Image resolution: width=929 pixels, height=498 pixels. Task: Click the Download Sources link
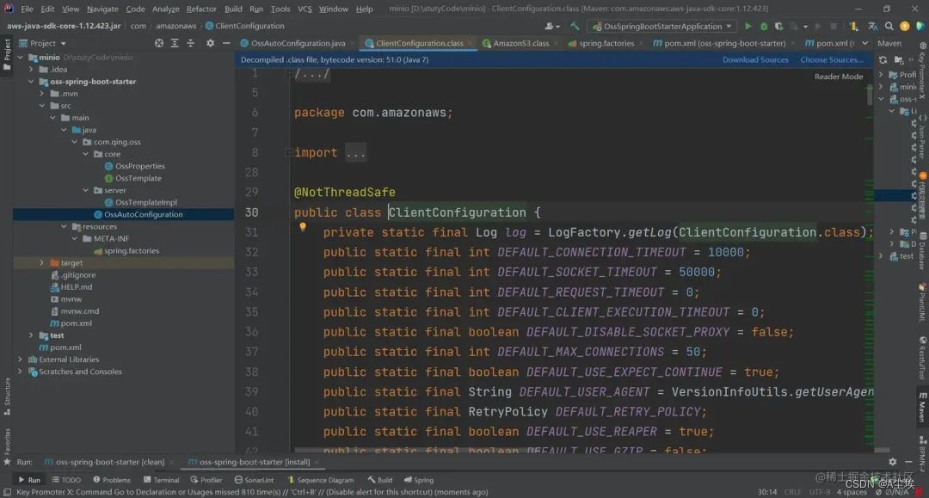click(x=755, y=60)
